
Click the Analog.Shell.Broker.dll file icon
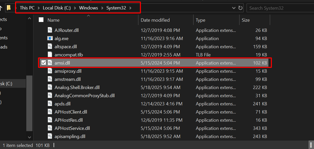click(x=50, y=88)
